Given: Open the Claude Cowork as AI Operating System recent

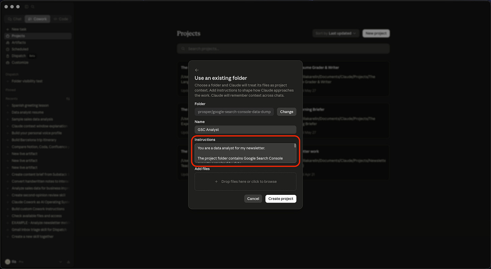Looking at the screenshot, I should (38, 202).
